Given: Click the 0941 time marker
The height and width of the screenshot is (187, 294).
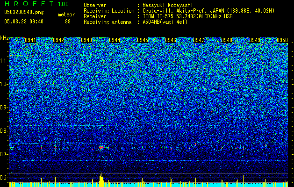Looking at the screenshot, I should pyautogui.click(x=30, y=40).
